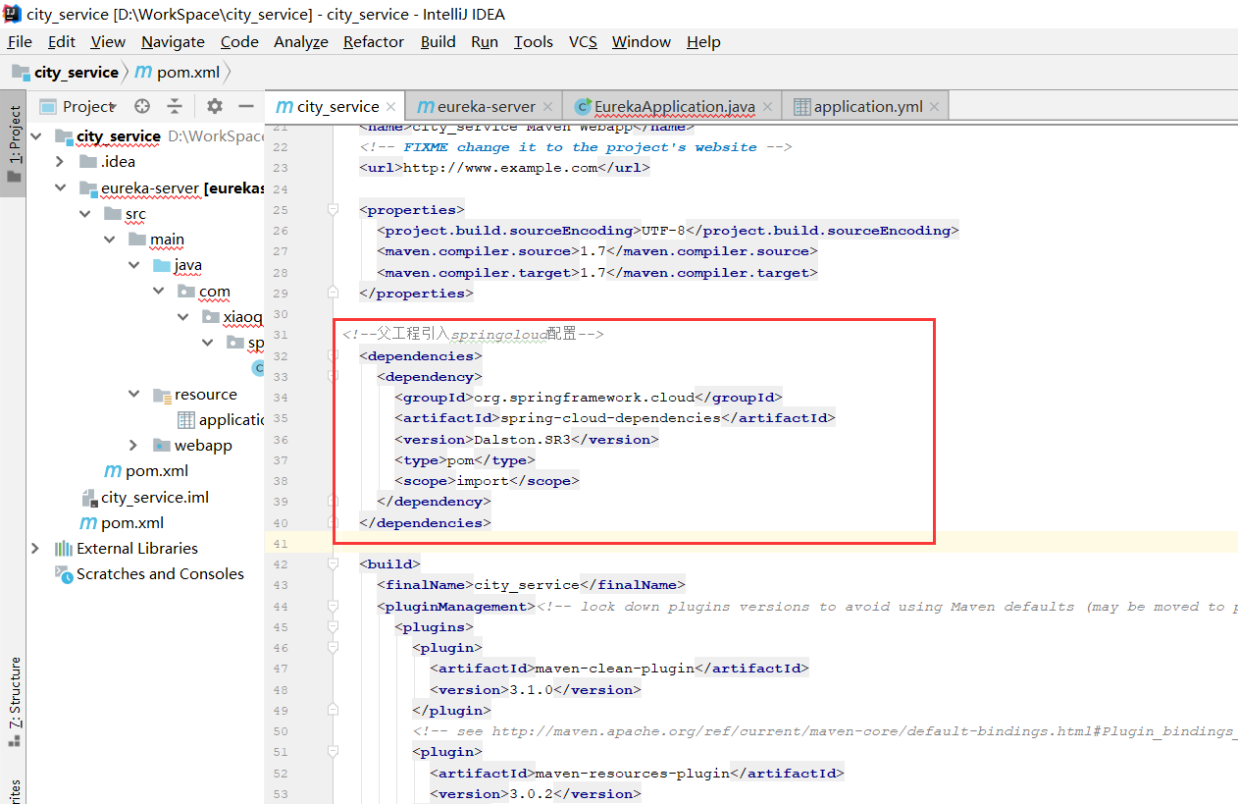Viewport: 1238px width, 804px height.
Task: Open the Tools menu
Action: (534, 41)
